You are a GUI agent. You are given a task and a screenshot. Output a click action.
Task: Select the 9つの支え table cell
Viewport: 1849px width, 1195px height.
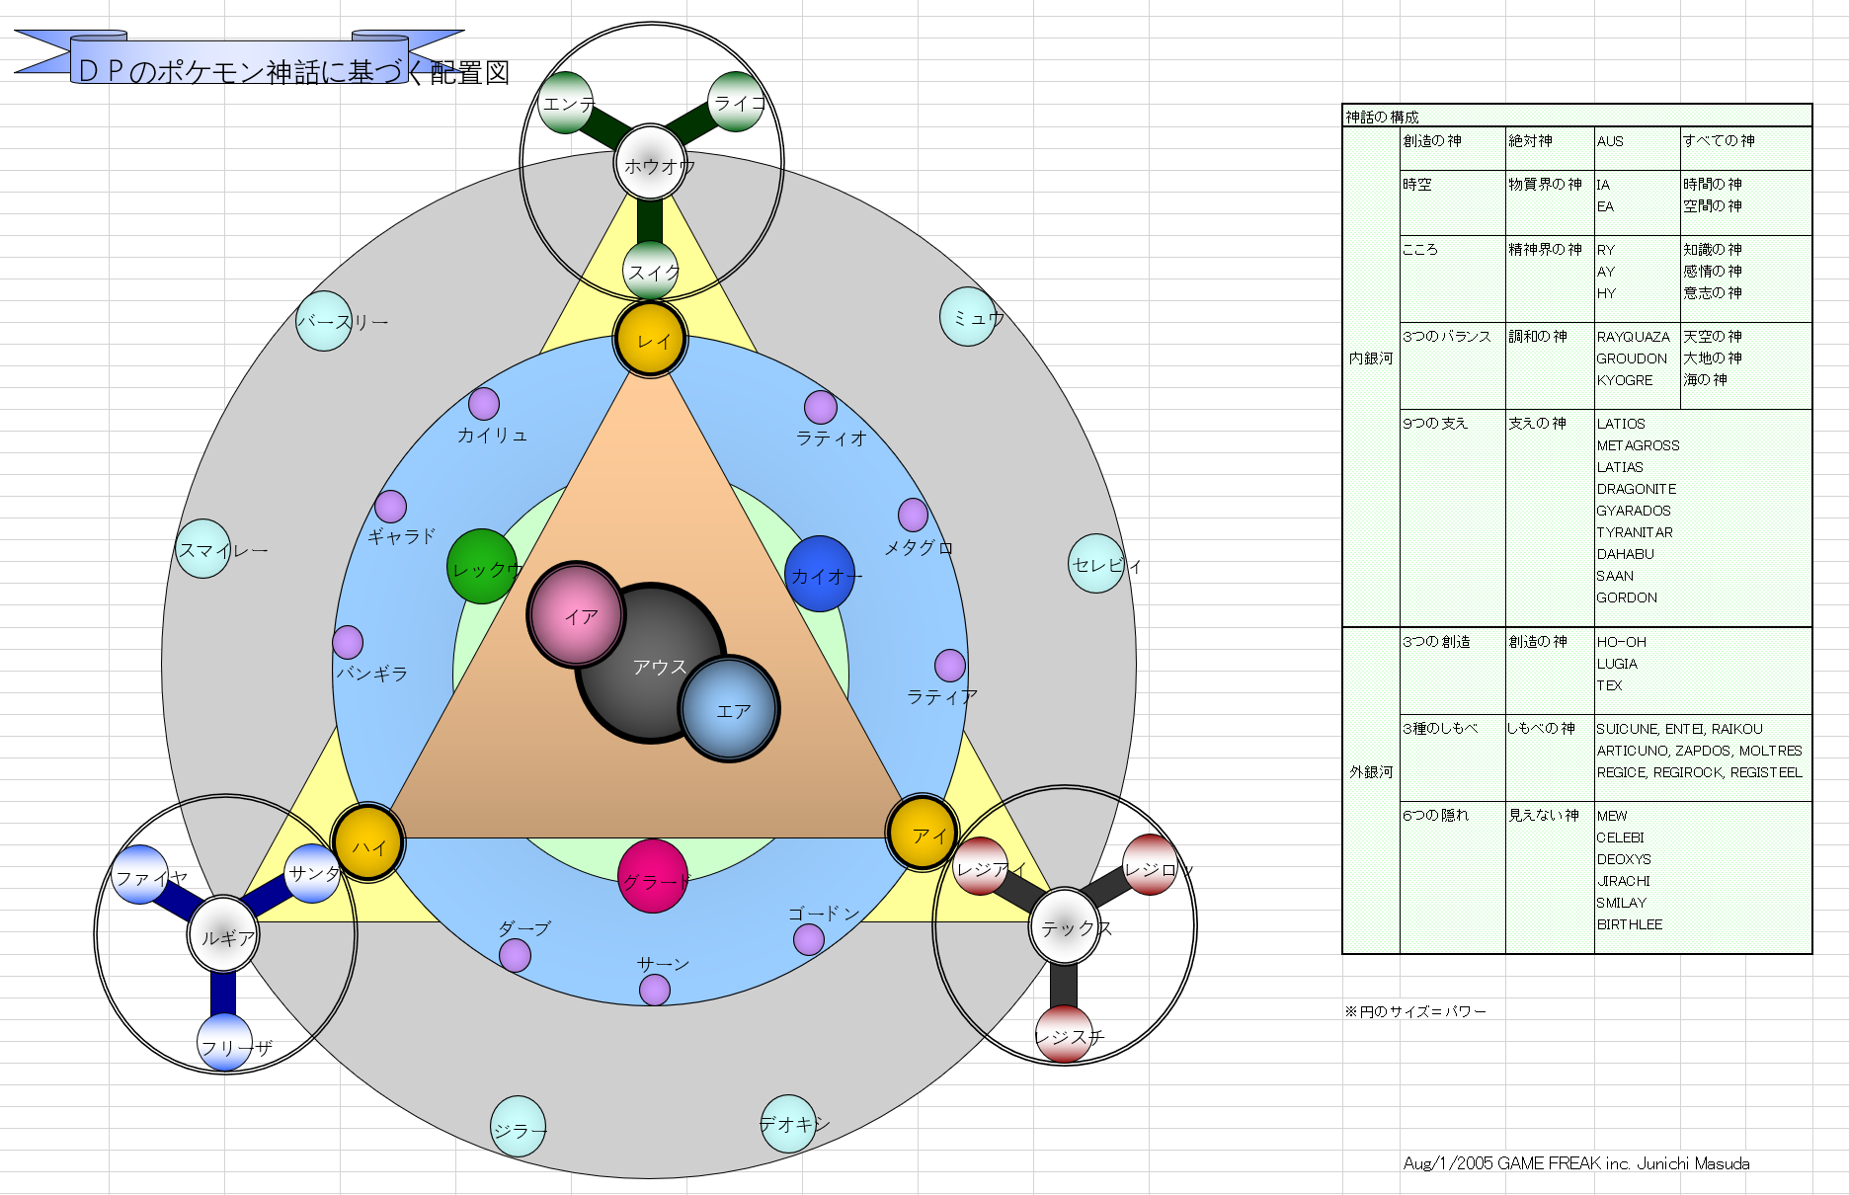coord(1452,518)
